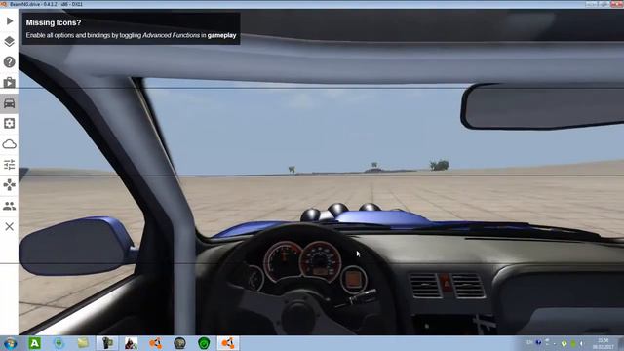Click the volume speaker tray icon
This screenshot has height=351, width=624.
(x=581, y=343)
